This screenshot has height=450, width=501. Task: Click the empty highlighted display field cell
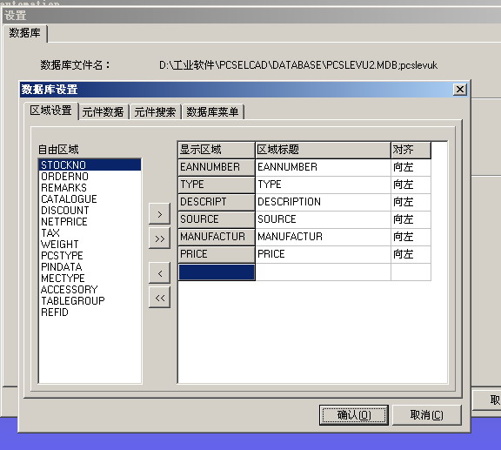217,272
